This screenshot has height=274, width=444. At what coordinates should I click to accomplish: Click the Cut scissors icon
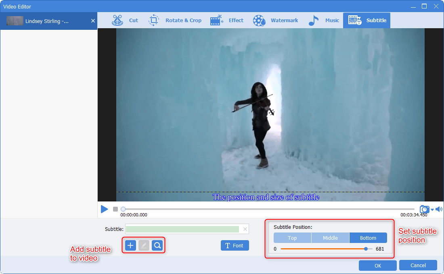click(117, 21)
